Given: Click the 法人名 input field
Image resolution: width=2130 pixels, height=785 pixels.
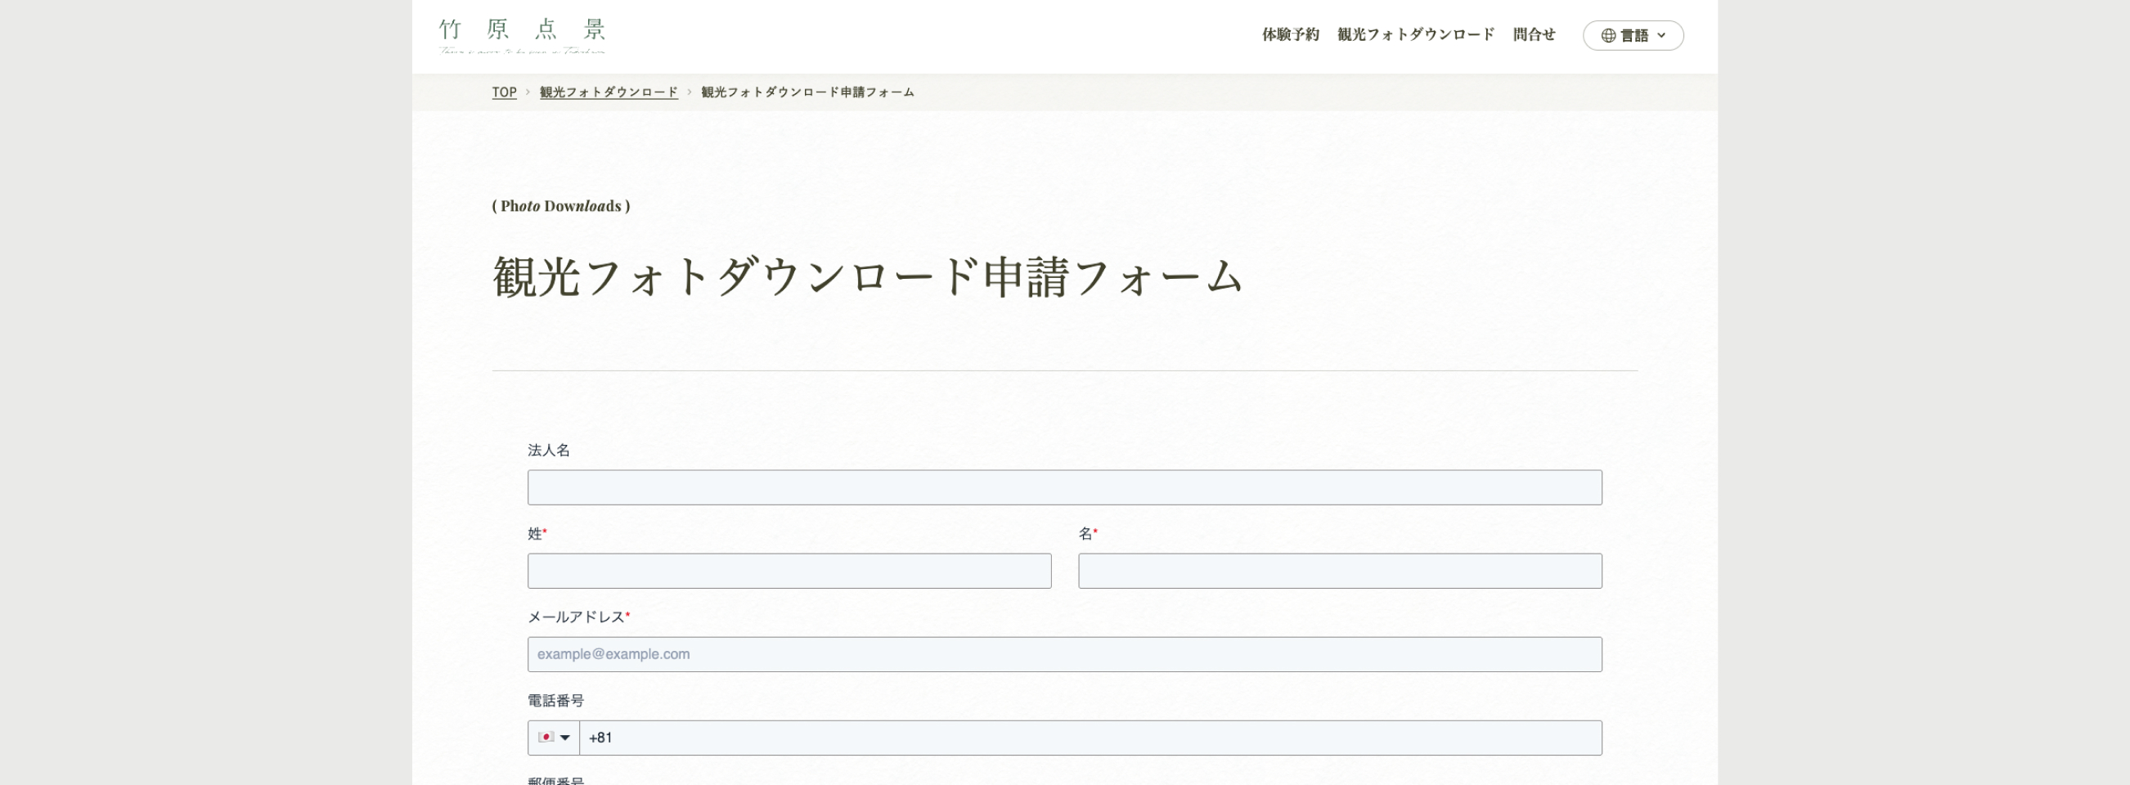Looking at the screenshot, I should coord(1064,487).
